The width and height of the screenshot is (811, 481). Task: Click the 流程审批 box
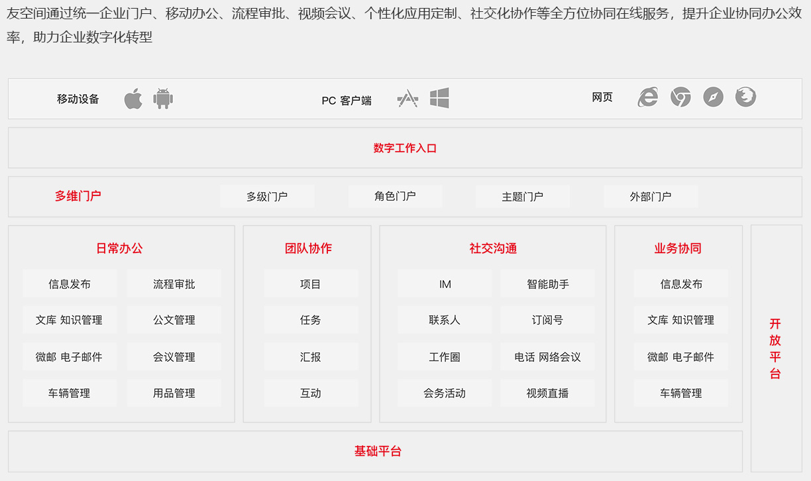174,284
